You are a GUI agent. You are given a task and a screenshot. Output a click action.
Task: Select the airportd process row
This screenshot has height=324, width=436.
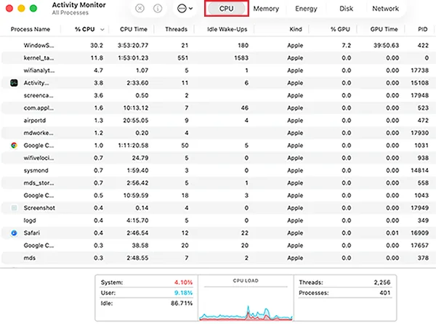tap(218, 121)
